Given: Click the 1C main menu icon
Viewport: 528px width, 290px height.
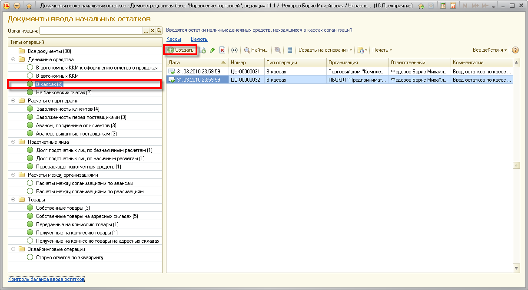Looking at the screenshot, I should pos(7,6).
